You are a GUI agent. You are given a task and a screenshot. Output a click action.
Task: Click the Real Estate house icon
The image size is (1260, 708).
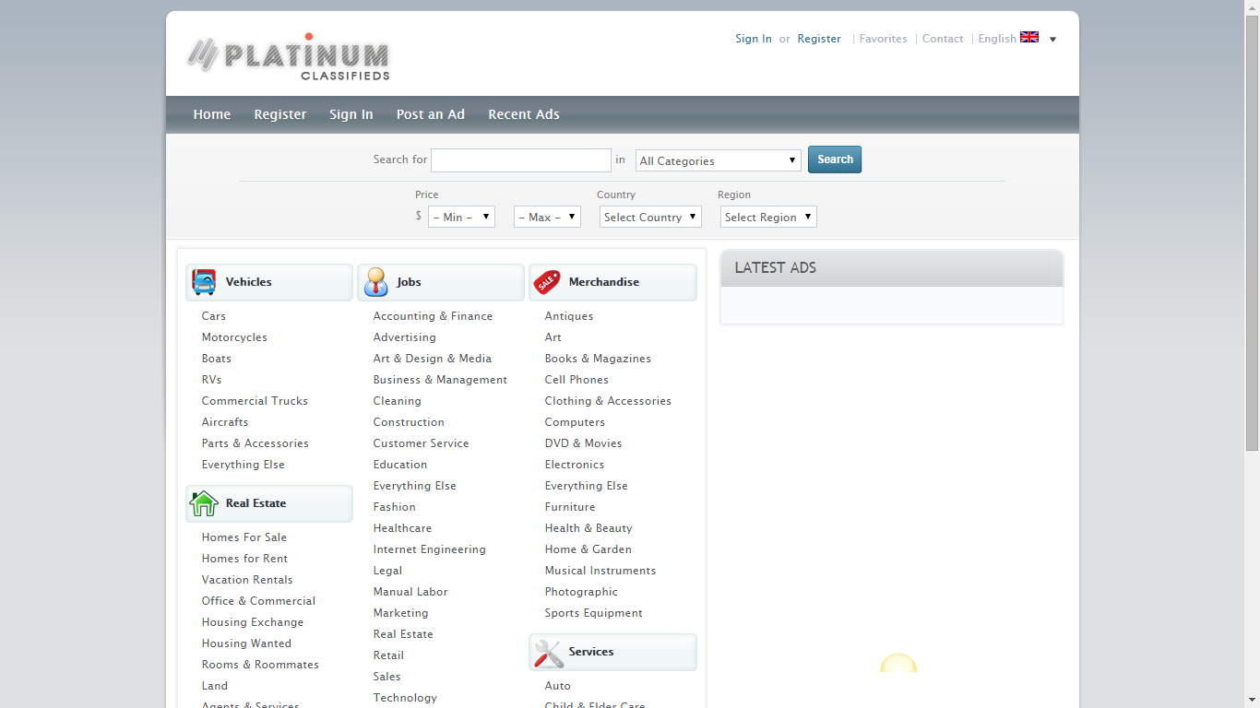[x=204, y=503]
